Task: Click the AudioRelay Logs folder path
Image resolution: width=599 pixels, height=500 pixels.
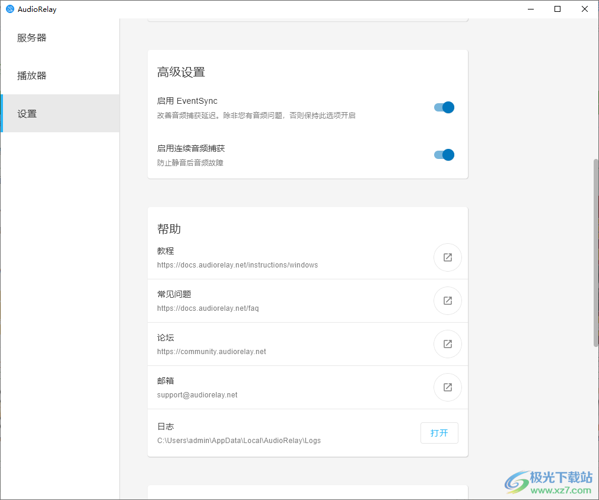Action: pyautogui.click(x=238, y=441)
